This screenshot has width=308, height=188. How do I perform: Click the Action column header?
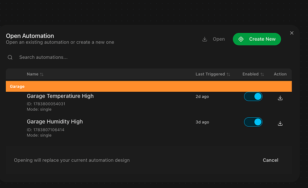pos(280,74)
